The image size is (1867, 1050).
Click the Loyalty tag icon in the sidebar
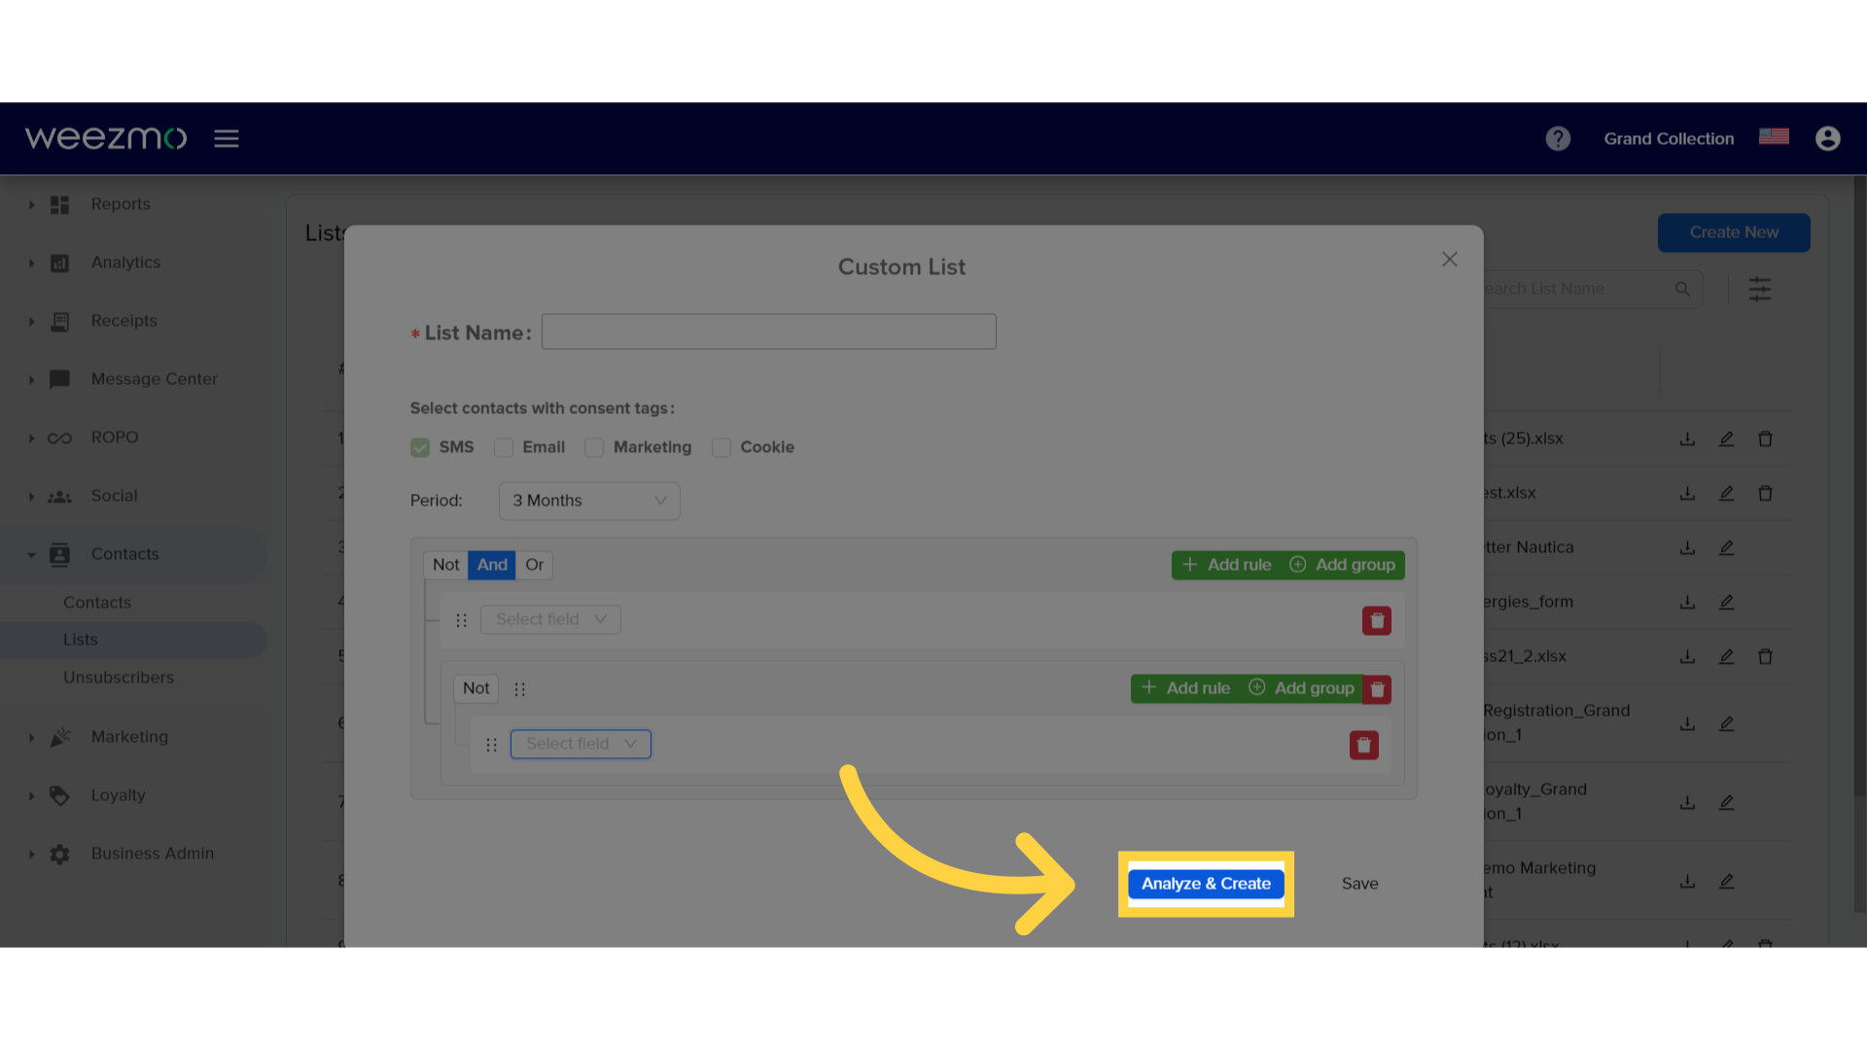coord(59,795)
